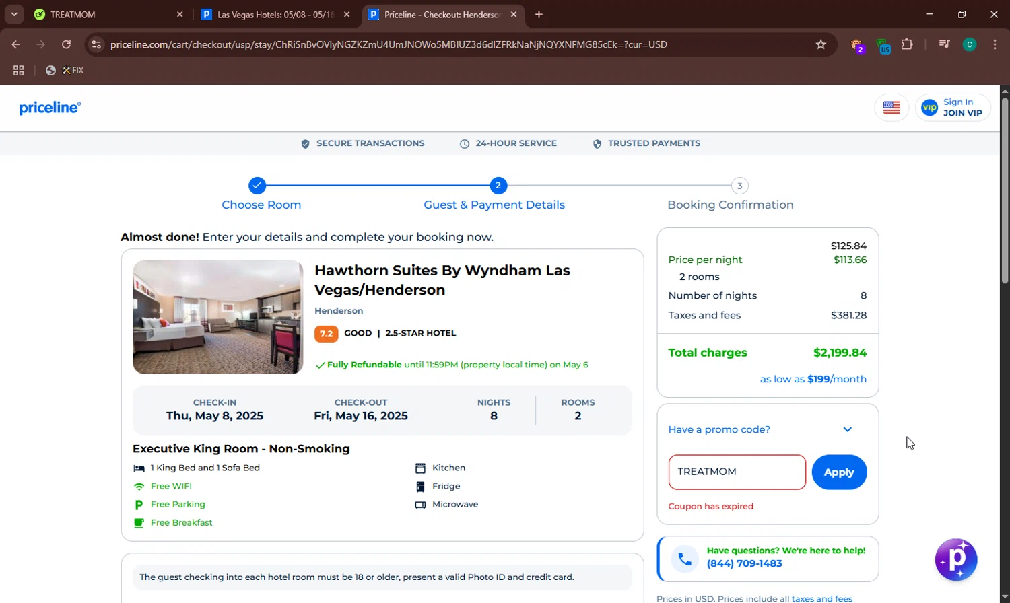Image resolution: width=1010 pixels, height=603 pixels.
Task: Click the Choose Room checkmark step circle
Action: (x=257, y=186)
